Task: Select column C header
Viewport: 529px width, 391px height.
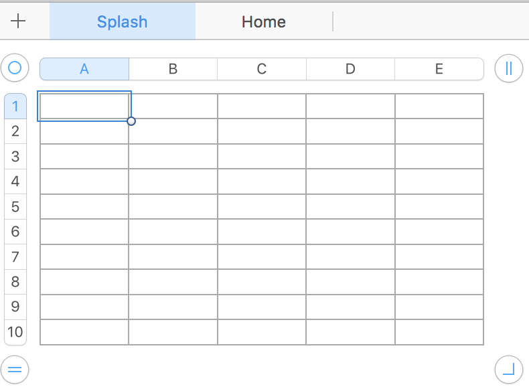Action: 262,69
